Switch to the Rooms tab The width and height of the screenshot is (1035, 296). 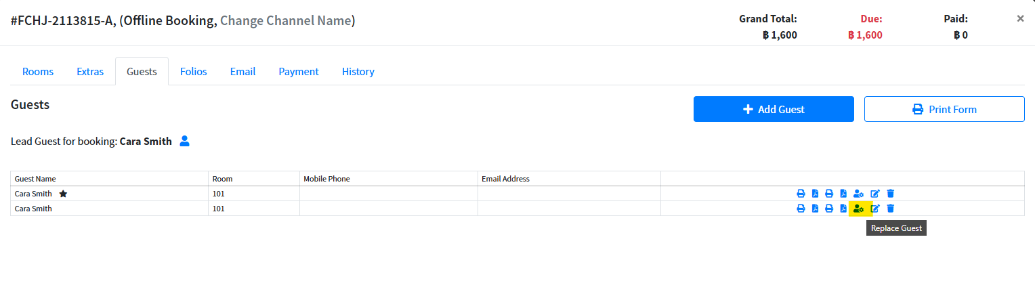(38, 72)
